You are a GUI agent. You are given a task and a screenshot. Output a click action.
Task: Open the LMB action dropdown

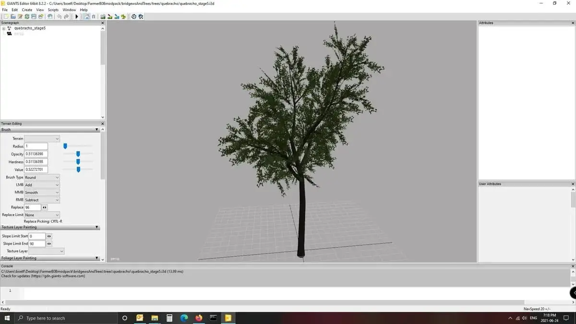coord(41,185)
